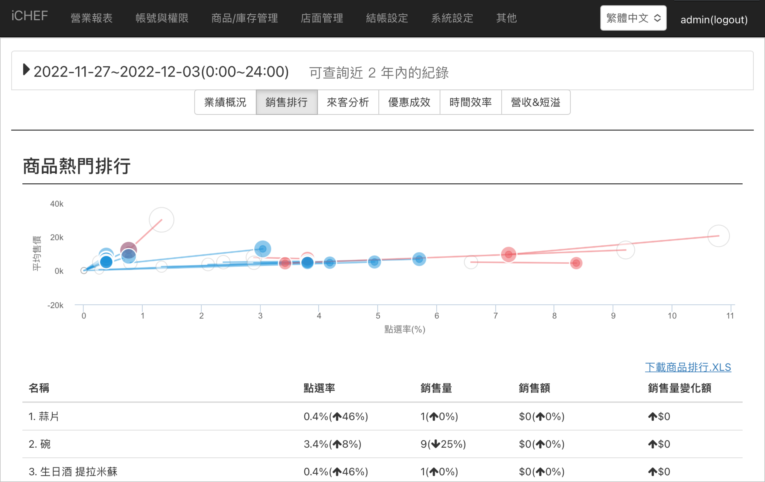765x482 pixels.
Task: Switch to the 營收&短溢 tab
Action: (x=535, y=102)
